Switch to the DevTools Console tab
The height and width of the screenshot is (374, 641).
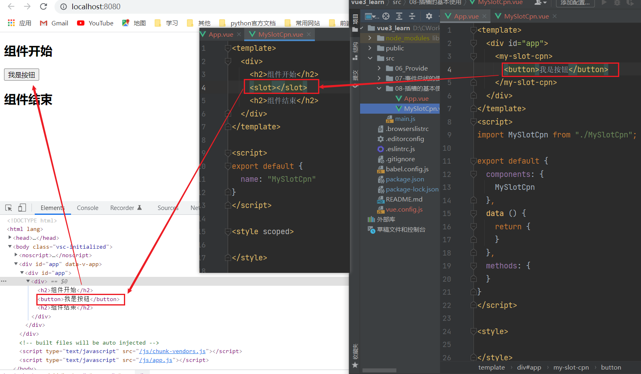tap(88, 208)
